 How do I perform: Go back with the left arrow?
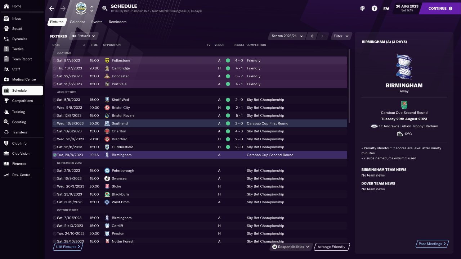[x=52, y=9]
